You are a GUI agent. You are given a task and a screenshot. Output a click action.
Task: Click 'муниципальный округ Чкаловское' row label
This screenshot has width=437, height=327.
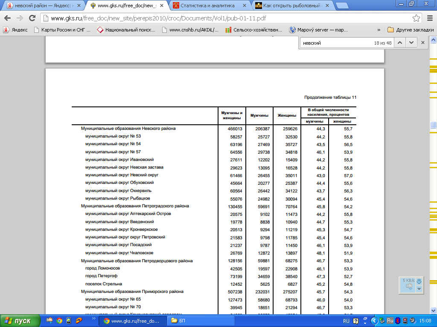tap(119, 253)
